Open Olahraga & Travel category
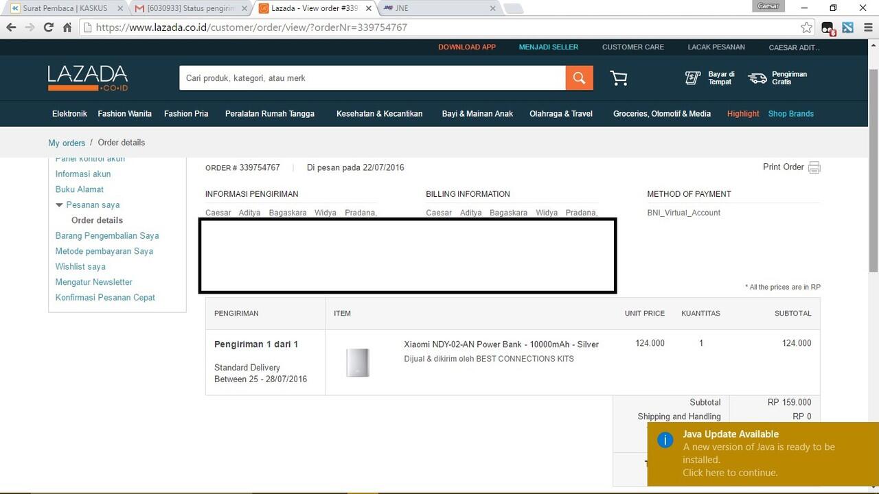Image resolution: width=879 pixels, height=494 pixels. click(561, 114)
